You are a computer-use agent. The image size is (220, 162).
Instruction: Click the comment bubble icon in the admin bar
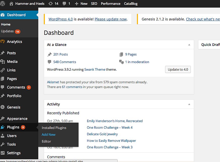[x=64, y=4]
